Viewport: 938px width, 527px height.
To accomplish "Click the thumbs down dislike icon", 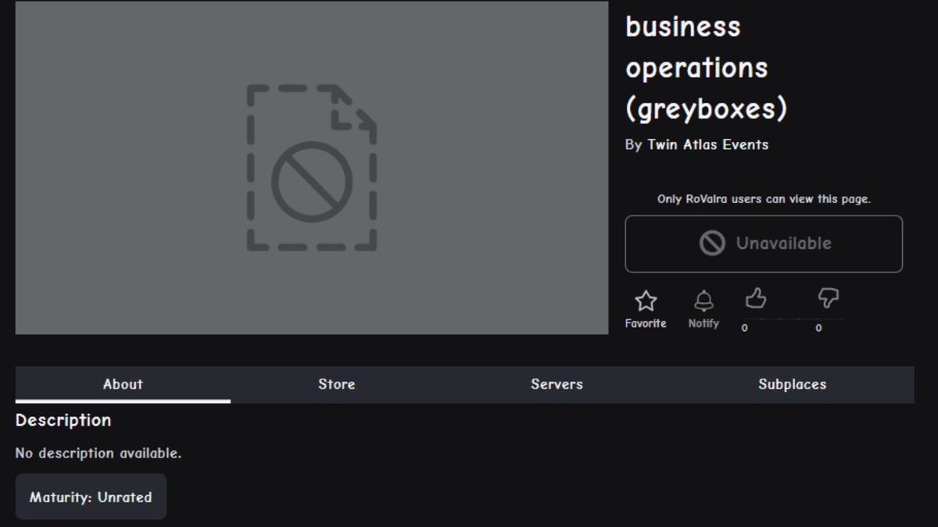I will (828, 298).
